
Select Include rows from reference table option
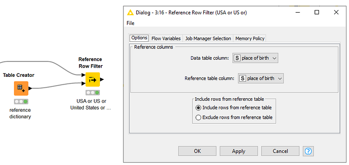(x=234, y=108)
